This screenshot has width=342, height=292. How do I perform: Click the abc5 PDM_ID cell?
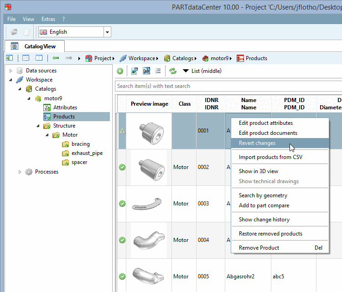tap(294, 277)
